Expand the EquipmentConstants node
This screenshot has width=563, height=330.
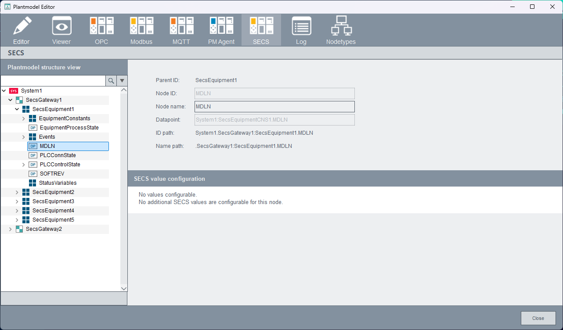[x=24, y=118]
